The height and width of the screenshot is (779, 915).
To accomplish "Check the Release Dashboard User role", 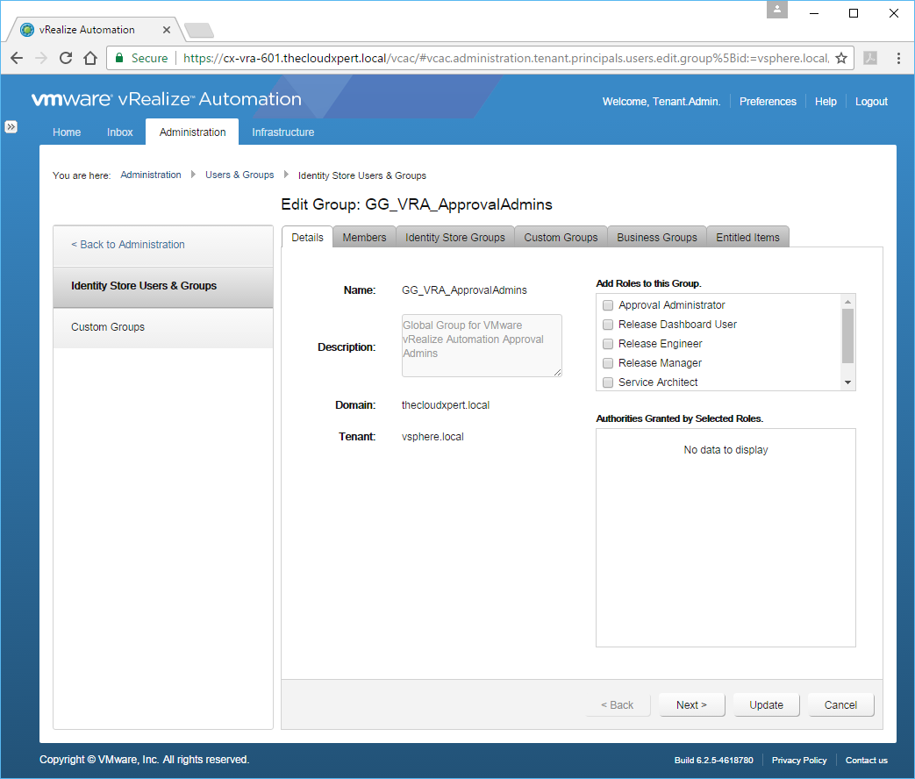I will click(x=608, y=325).
